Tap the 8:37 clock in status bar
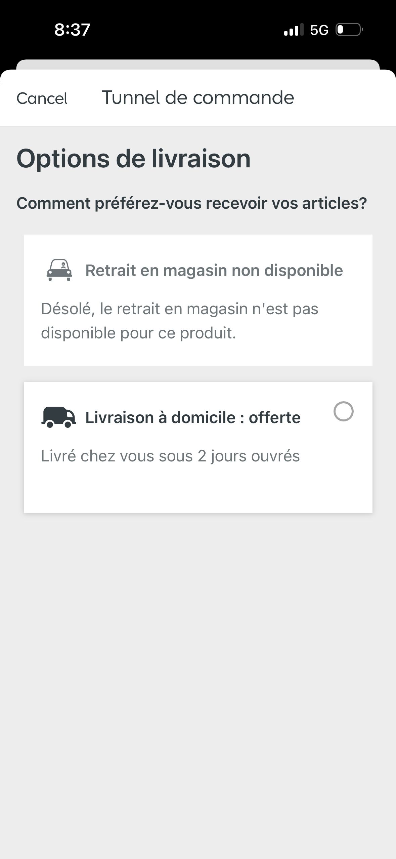Image resolution: width=396 pixels, height=859 pixels. pos(72,30)
